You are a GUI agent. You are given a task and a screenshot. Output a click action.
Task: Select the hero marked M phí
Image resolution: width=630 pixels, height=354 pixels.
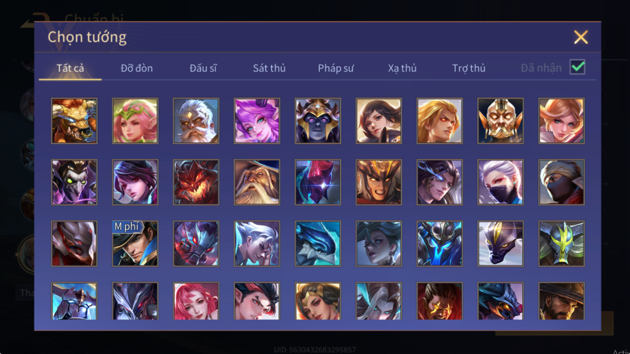[135, 243]
